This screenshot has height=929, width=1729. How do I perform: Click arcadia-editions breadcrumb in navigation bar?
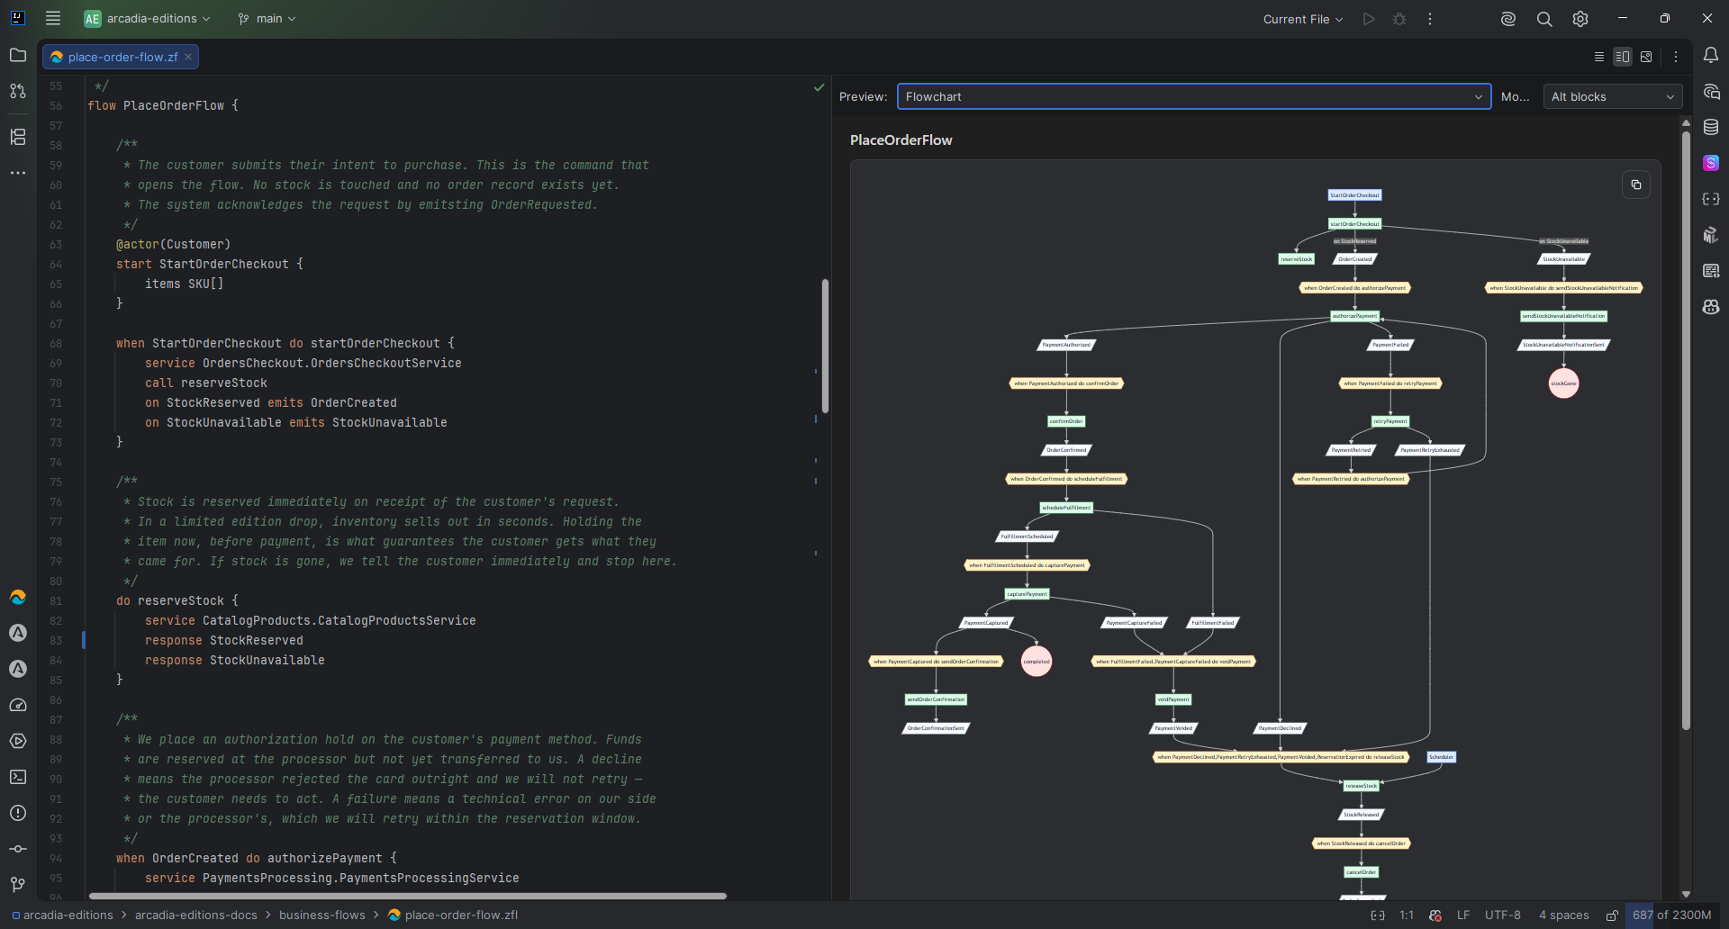(x=63, y=915)
